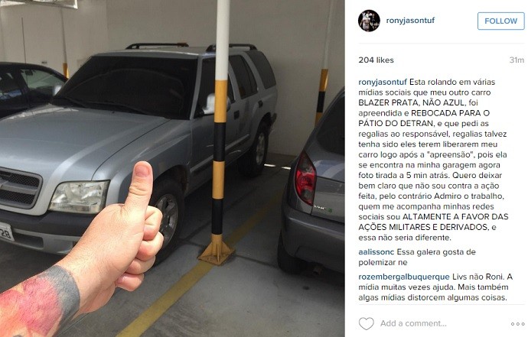Click the heart like icon
This screenshot has height=337, width=528.
(x=366, y=323)
